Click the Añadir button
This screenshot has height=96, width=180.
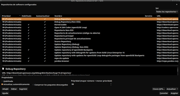(x=5, y=89)
